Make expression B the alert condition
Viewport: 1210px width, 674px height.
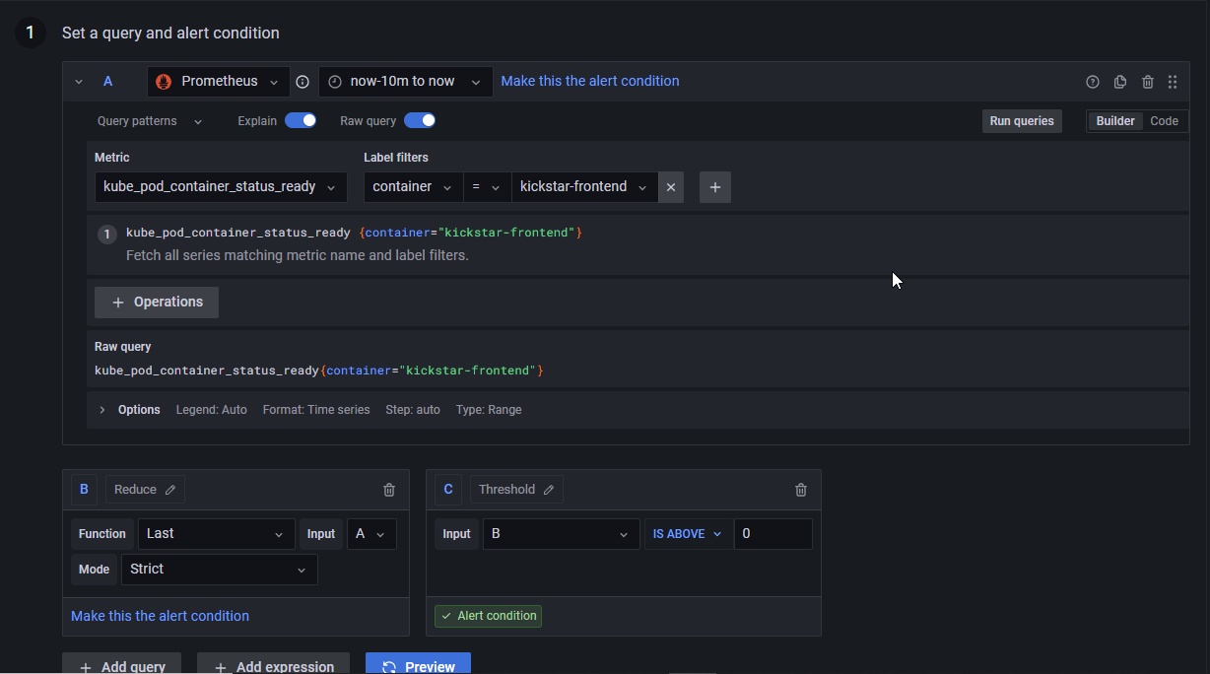pos(160,616)
